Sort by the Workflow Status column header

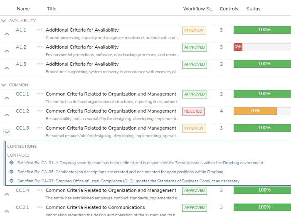click(x=198, y=9)
